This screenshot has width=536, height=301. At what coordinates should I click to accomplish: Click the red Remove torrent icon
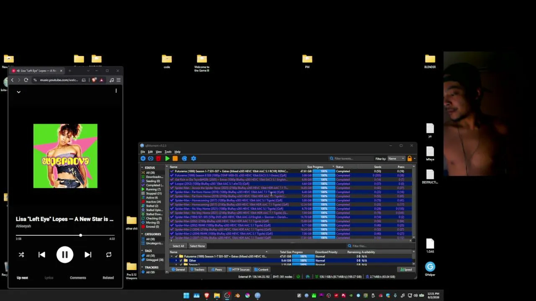click(x=158, y=158)
